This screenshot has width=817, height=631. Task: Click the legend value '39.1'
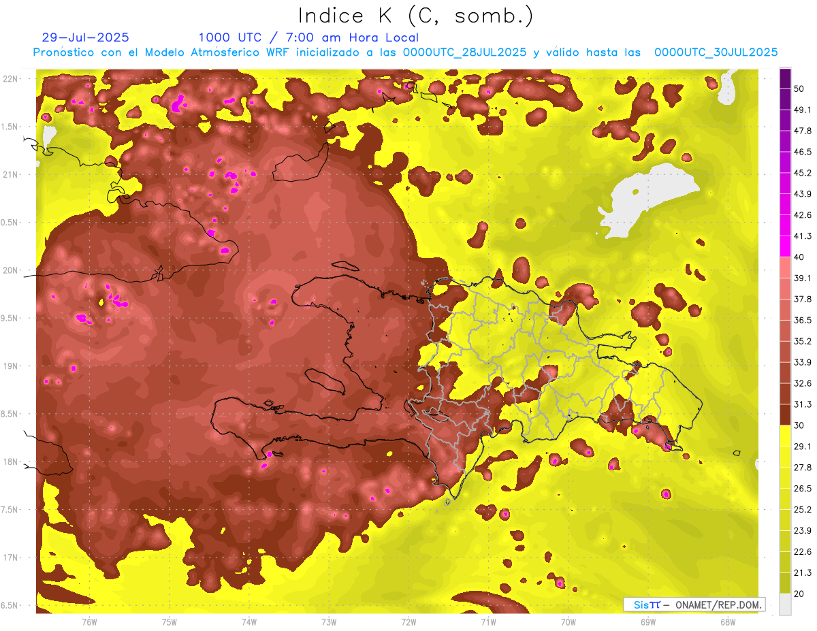(803, 278)
